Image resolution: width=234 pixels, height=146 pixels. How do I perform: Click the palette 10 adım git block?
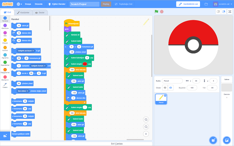pos(20,26)
